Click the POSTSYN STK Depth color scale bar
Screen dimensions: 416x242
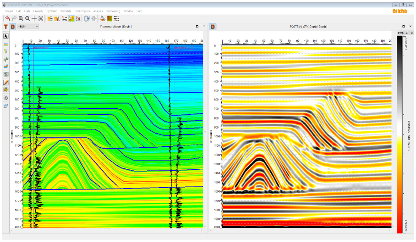point(400,136)
